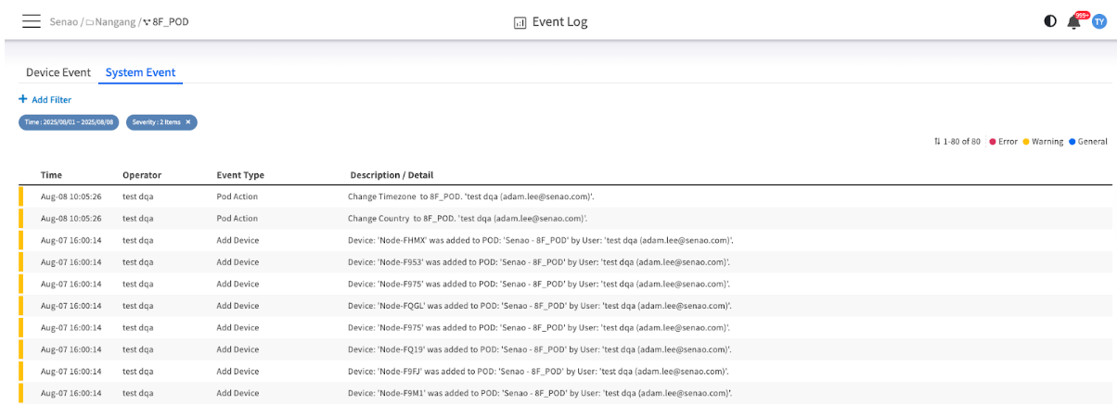Click the yellow Warning legend dot
This screenshot has width=1117, height=405.
1025,142
